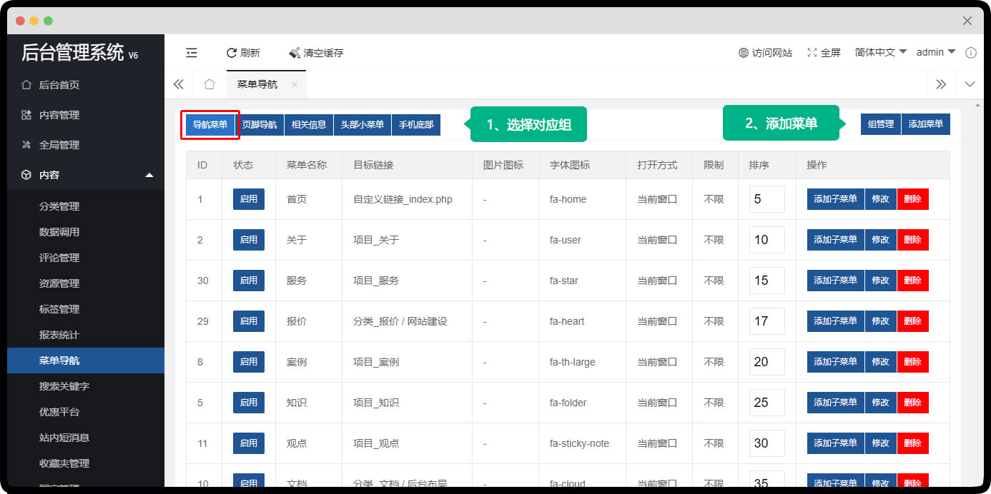This screenshot has width=991, height=494.
Task: Open the site via 访问网站 globe icon
Action: coord(744,52)
